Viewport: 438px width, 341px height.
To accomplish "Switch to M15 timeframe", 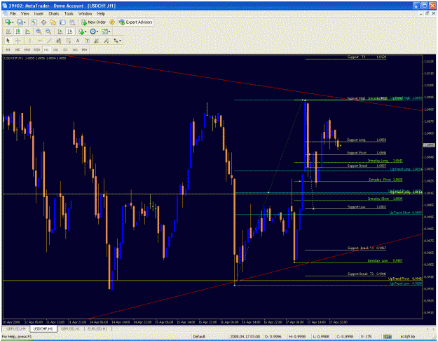I will 27,50.
